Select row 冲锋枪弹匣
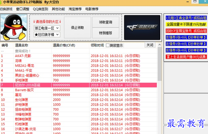The height and width of the screenshot is (134, 208). (79, 114)
